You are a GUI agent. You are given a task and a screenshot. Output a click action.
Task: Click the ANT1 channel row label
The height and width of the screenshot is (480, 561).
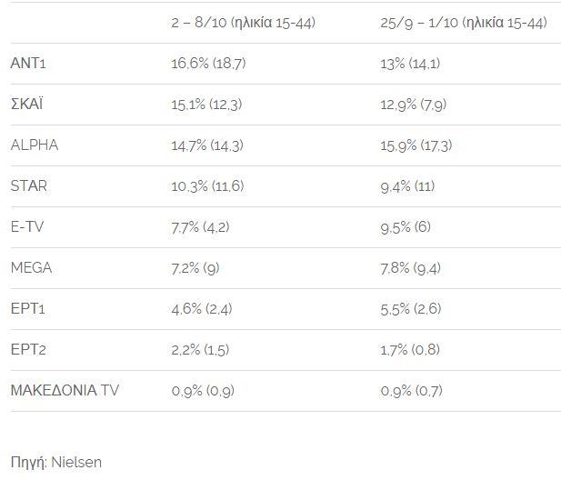(x=28, y=63)
